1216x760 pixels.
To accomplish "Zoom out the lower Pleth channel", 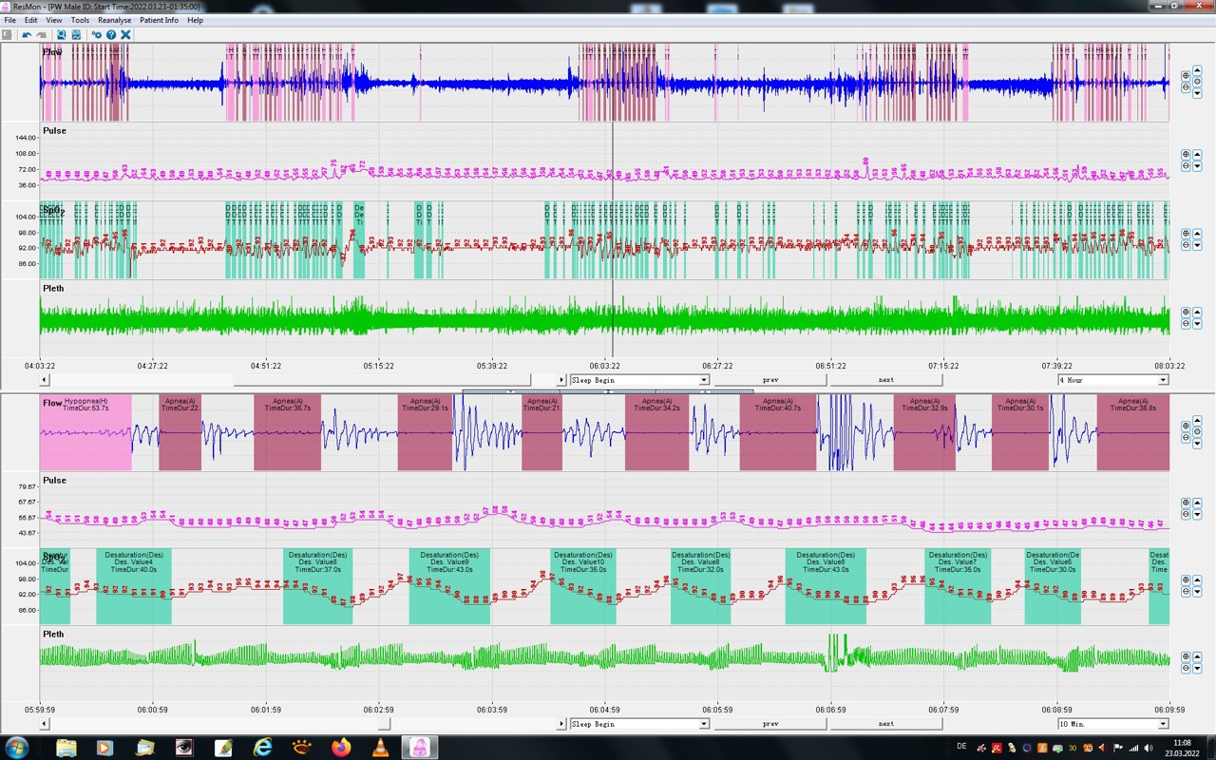I will point(1186,669).
